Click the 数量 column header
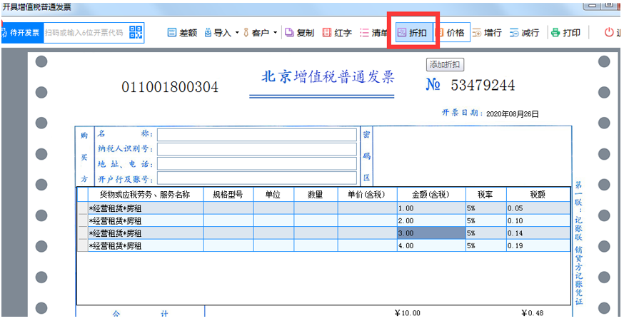624x331 pixels. point(316,195)
